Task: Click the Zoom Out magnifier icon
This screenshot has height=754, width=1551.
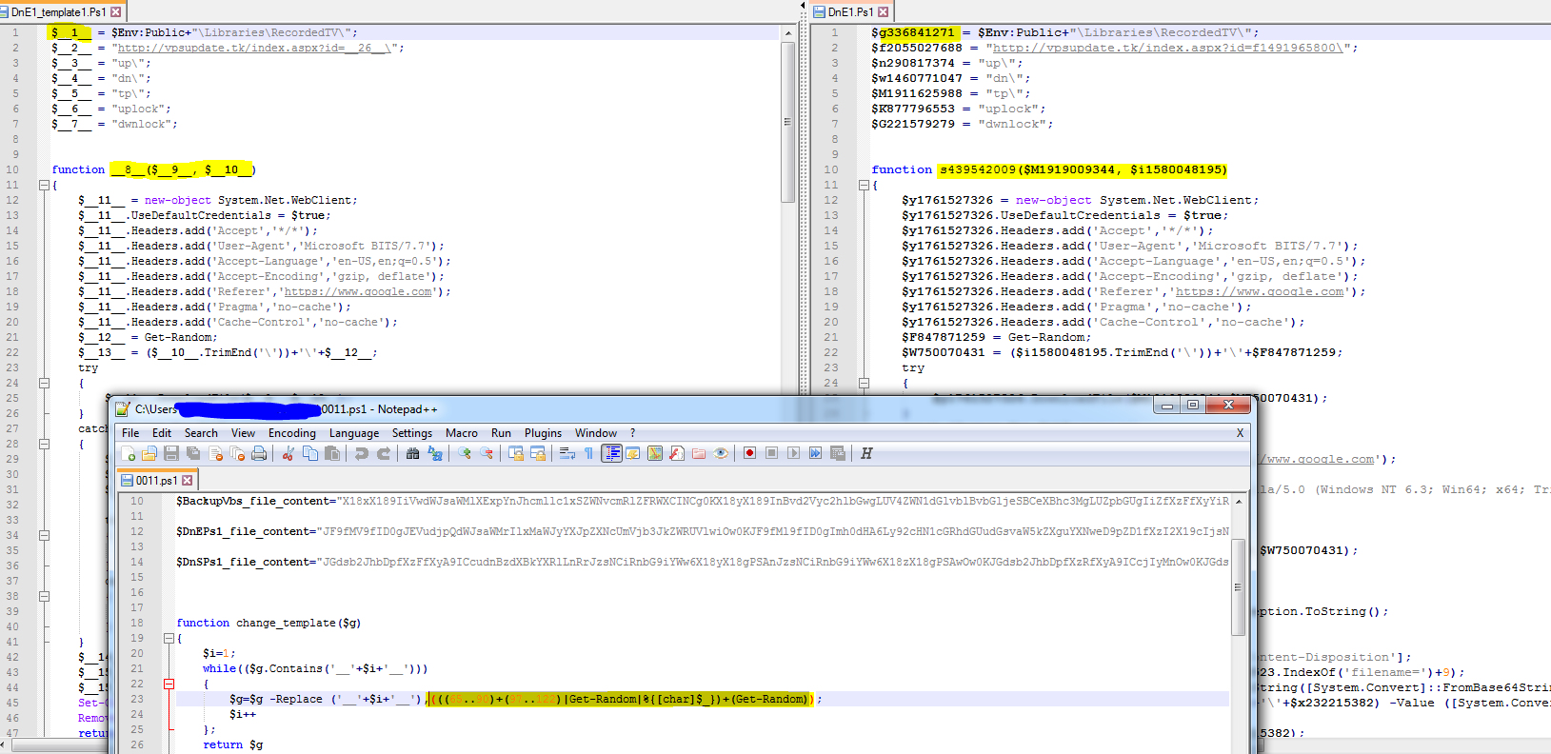Action: tap(487, 453)
